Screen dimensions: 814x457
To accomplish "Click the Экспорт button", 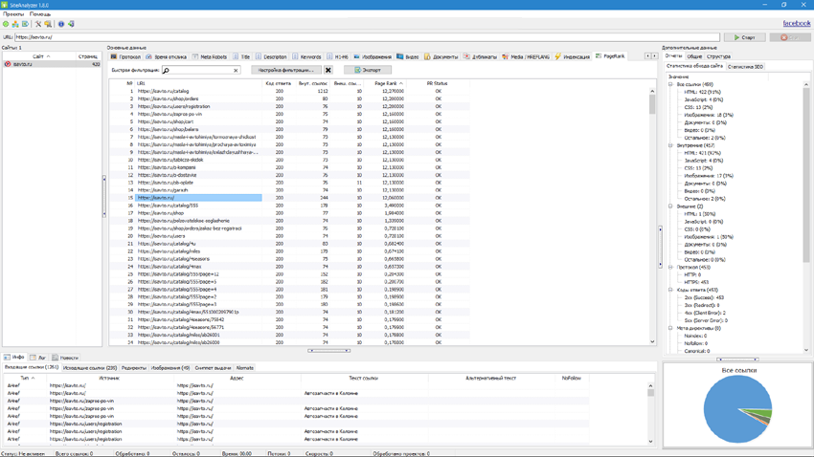I will pos(368,70).
